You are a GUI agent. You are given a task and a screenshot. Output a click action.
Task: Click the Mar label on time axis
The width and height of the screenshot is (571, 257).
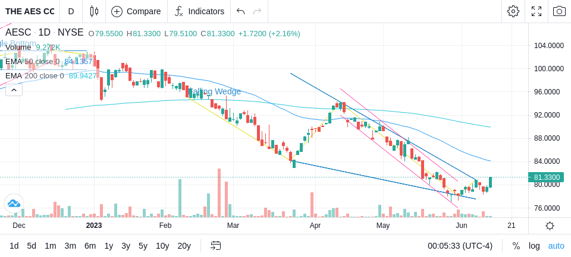233,226
